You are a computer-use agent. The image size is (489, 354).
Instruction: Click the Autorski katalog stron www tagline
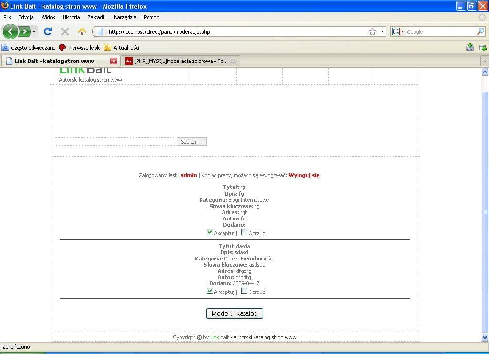(90, 80)
